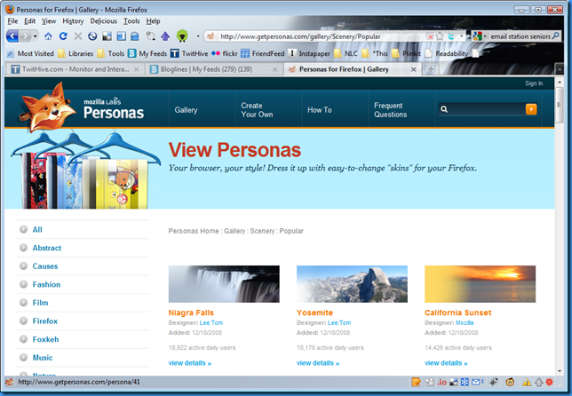Expand the Plinkit bookmarks folder
This screenshot has height=396, width=572.
point(406,53)
